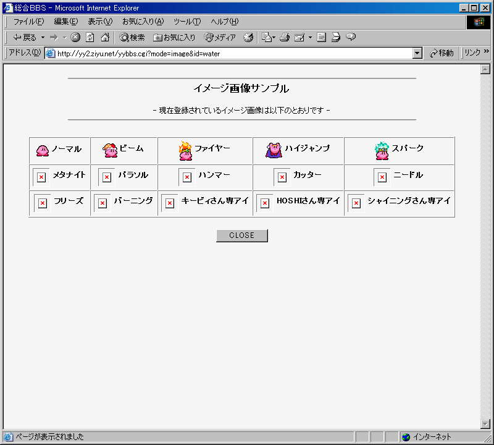The height and width of the screenshot is (445, 494).
Task: Click the Back (戻る) toolbar button
Action: [x=25, y=38]
